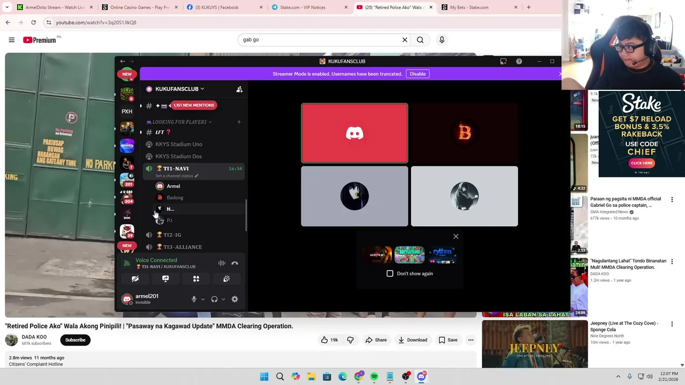Join the TI2-IG voice channel
685x385 pixels.
coord(194,235)
